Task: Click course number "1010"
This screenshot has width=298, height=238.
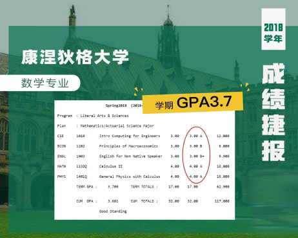Action: 81,136
